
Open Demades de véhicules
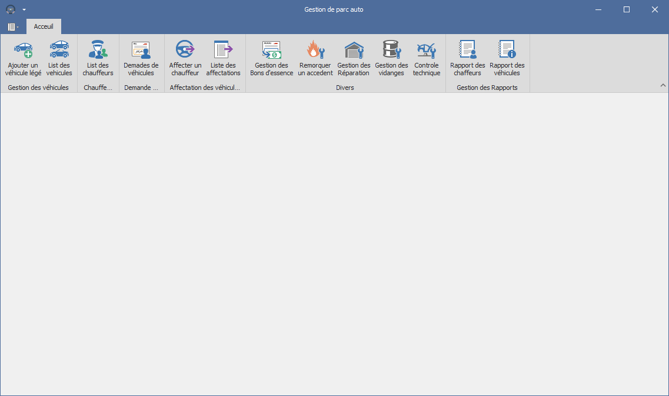coord(141,58)
